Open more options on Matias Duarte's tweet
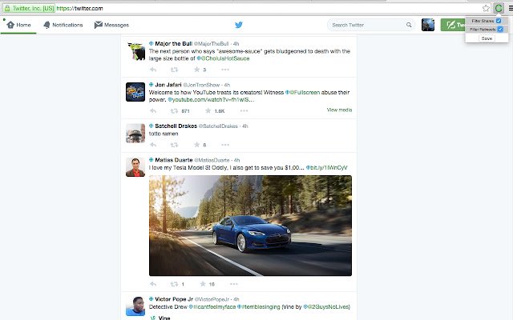Screen dimensions: 513x320 click(x=233, y=284)
